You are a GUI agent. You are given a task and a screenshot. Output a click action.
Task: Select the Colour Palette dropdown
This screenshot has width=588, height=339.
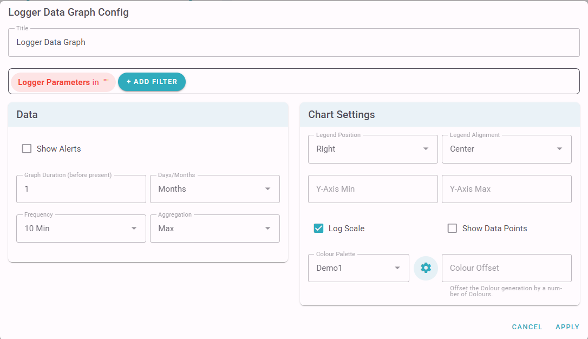[x=358, y=268]
